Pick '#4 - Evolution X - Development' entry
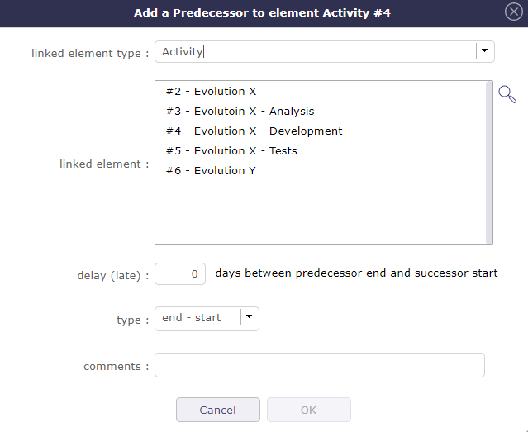The width and height of the screenshot is (528, 432). pyautogui.click(x=254, y=131)
